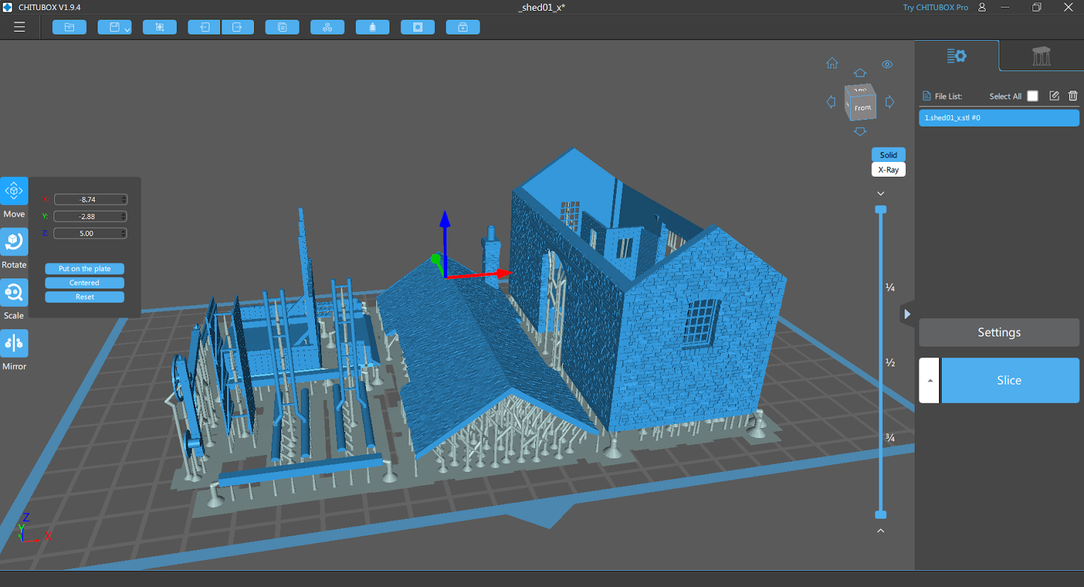The image size is (1084, 587).
Task: Click the user account icon
Action: pos(982,7)
